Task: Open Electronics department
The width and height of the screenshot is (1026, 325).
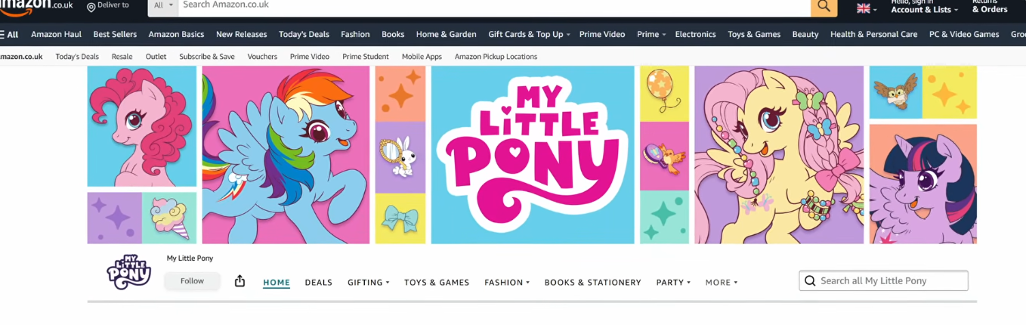Action: click(695, 34)
